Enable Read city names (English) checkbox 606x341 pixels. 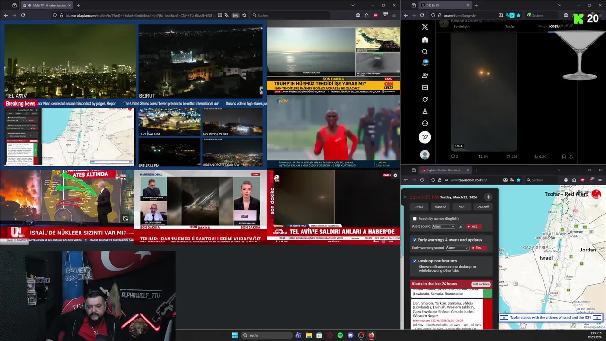[415, 219]
